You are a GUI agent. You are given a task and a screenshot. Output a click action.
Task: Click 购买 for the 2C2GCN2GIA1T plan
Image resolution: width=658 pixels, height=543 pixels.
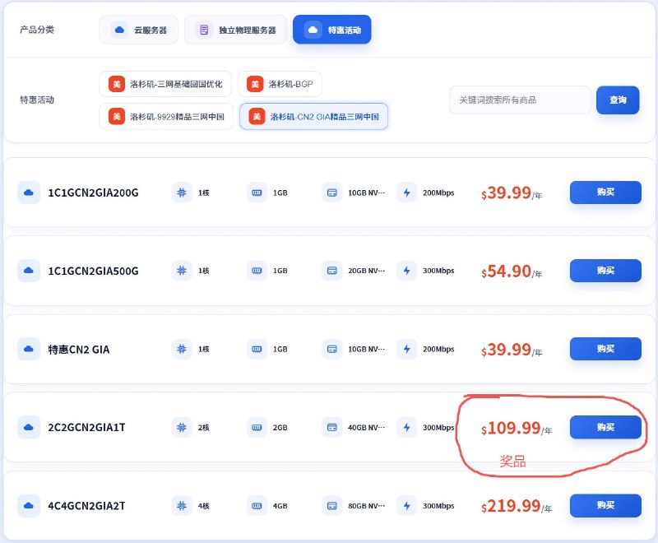pyautogui.click(x=605, y=427)
